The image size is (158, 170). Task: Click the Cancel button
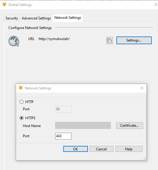coord(101,149)
